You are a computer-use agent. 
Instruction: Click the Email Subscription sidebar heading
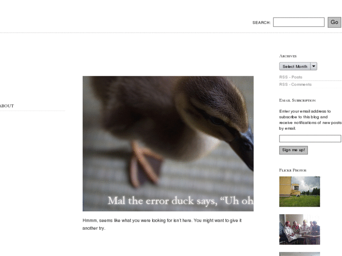click(297, 100)
